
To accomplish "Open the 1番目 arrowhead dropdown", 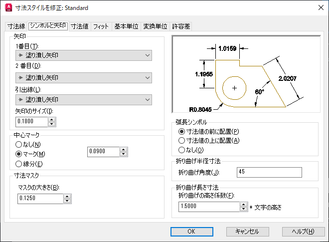I will point(84,55).
